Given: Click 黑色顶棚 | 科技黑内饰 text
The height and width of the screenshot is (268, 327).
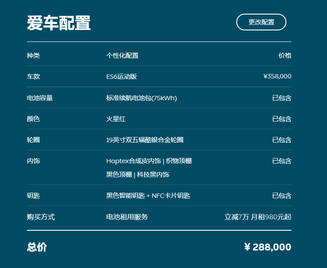Looking at the screenshot, I should point(138,175).
